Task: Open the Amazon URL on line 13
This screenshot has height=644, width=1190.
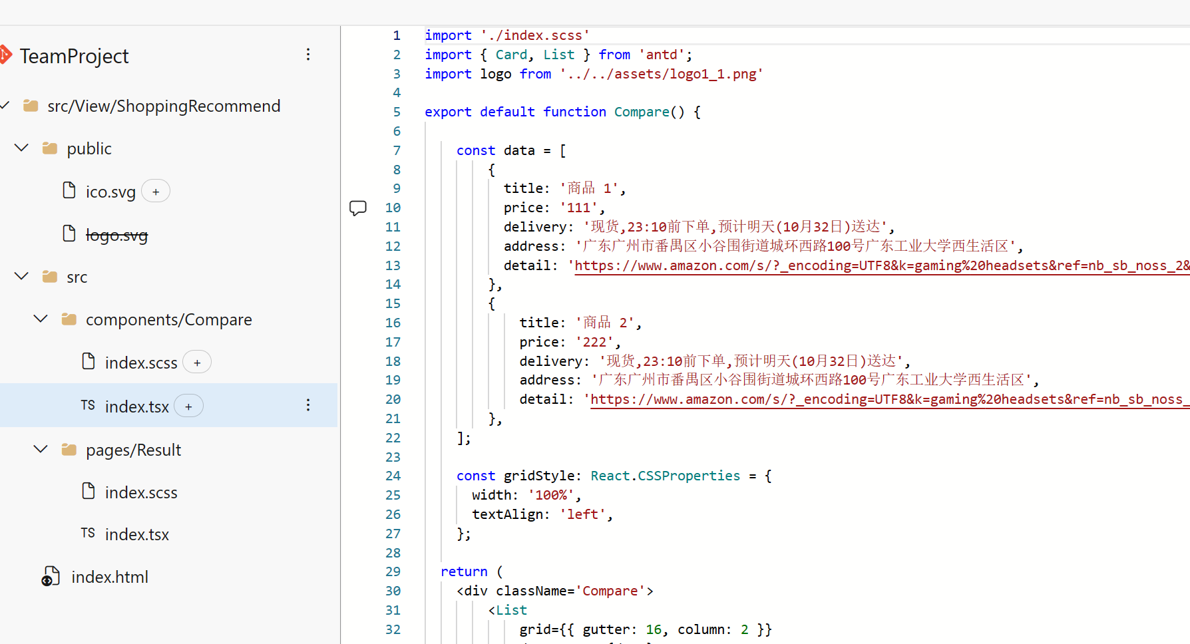Action: pyautogui.click(x=882, y=266)
